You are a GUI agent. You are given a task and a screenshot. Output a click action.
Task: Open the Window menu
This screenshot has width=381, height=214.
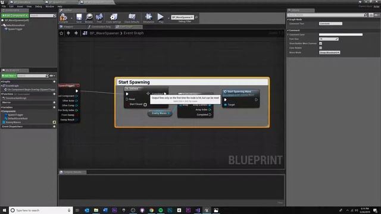pos(50,7)
